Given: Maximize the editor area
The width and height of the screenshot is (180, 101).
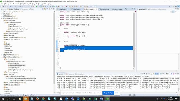Looking at the screenshot, I should coord(134,9).
